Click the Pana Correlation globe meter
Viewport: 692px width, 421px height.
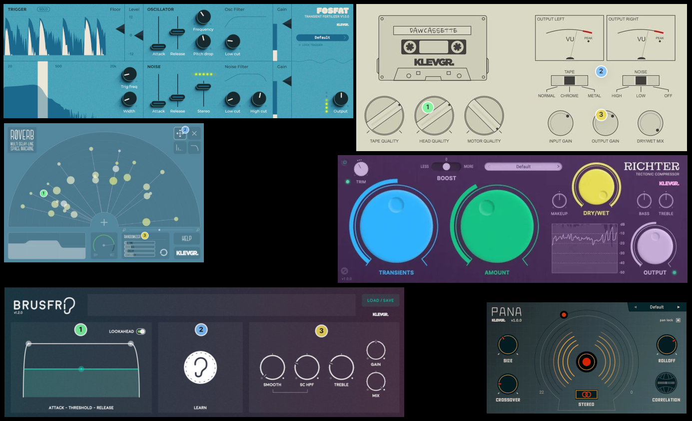[666, 384]
